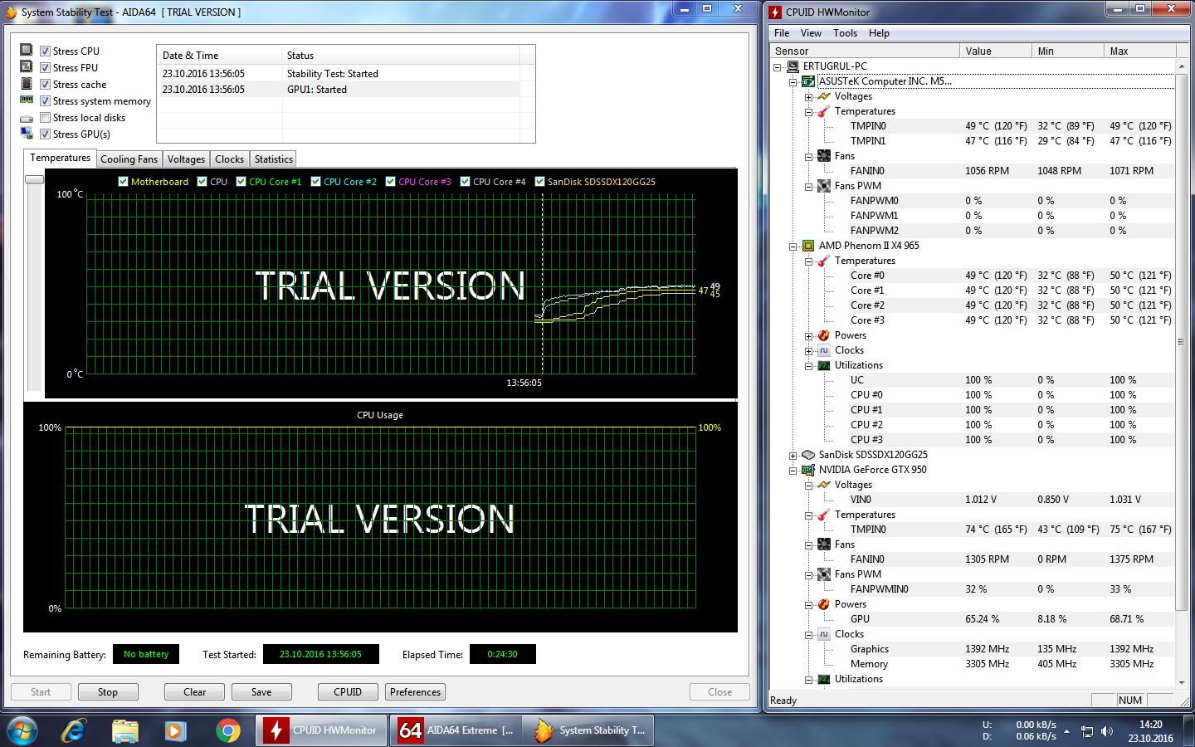This screenshot has width=1195, height=747.
Task: Collapse the AMD Phenom II X4 965 node
Action: click(793, 247)
